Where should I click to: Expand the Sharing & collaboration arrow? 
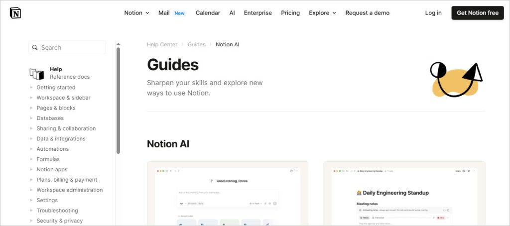[x=31, y=128]
